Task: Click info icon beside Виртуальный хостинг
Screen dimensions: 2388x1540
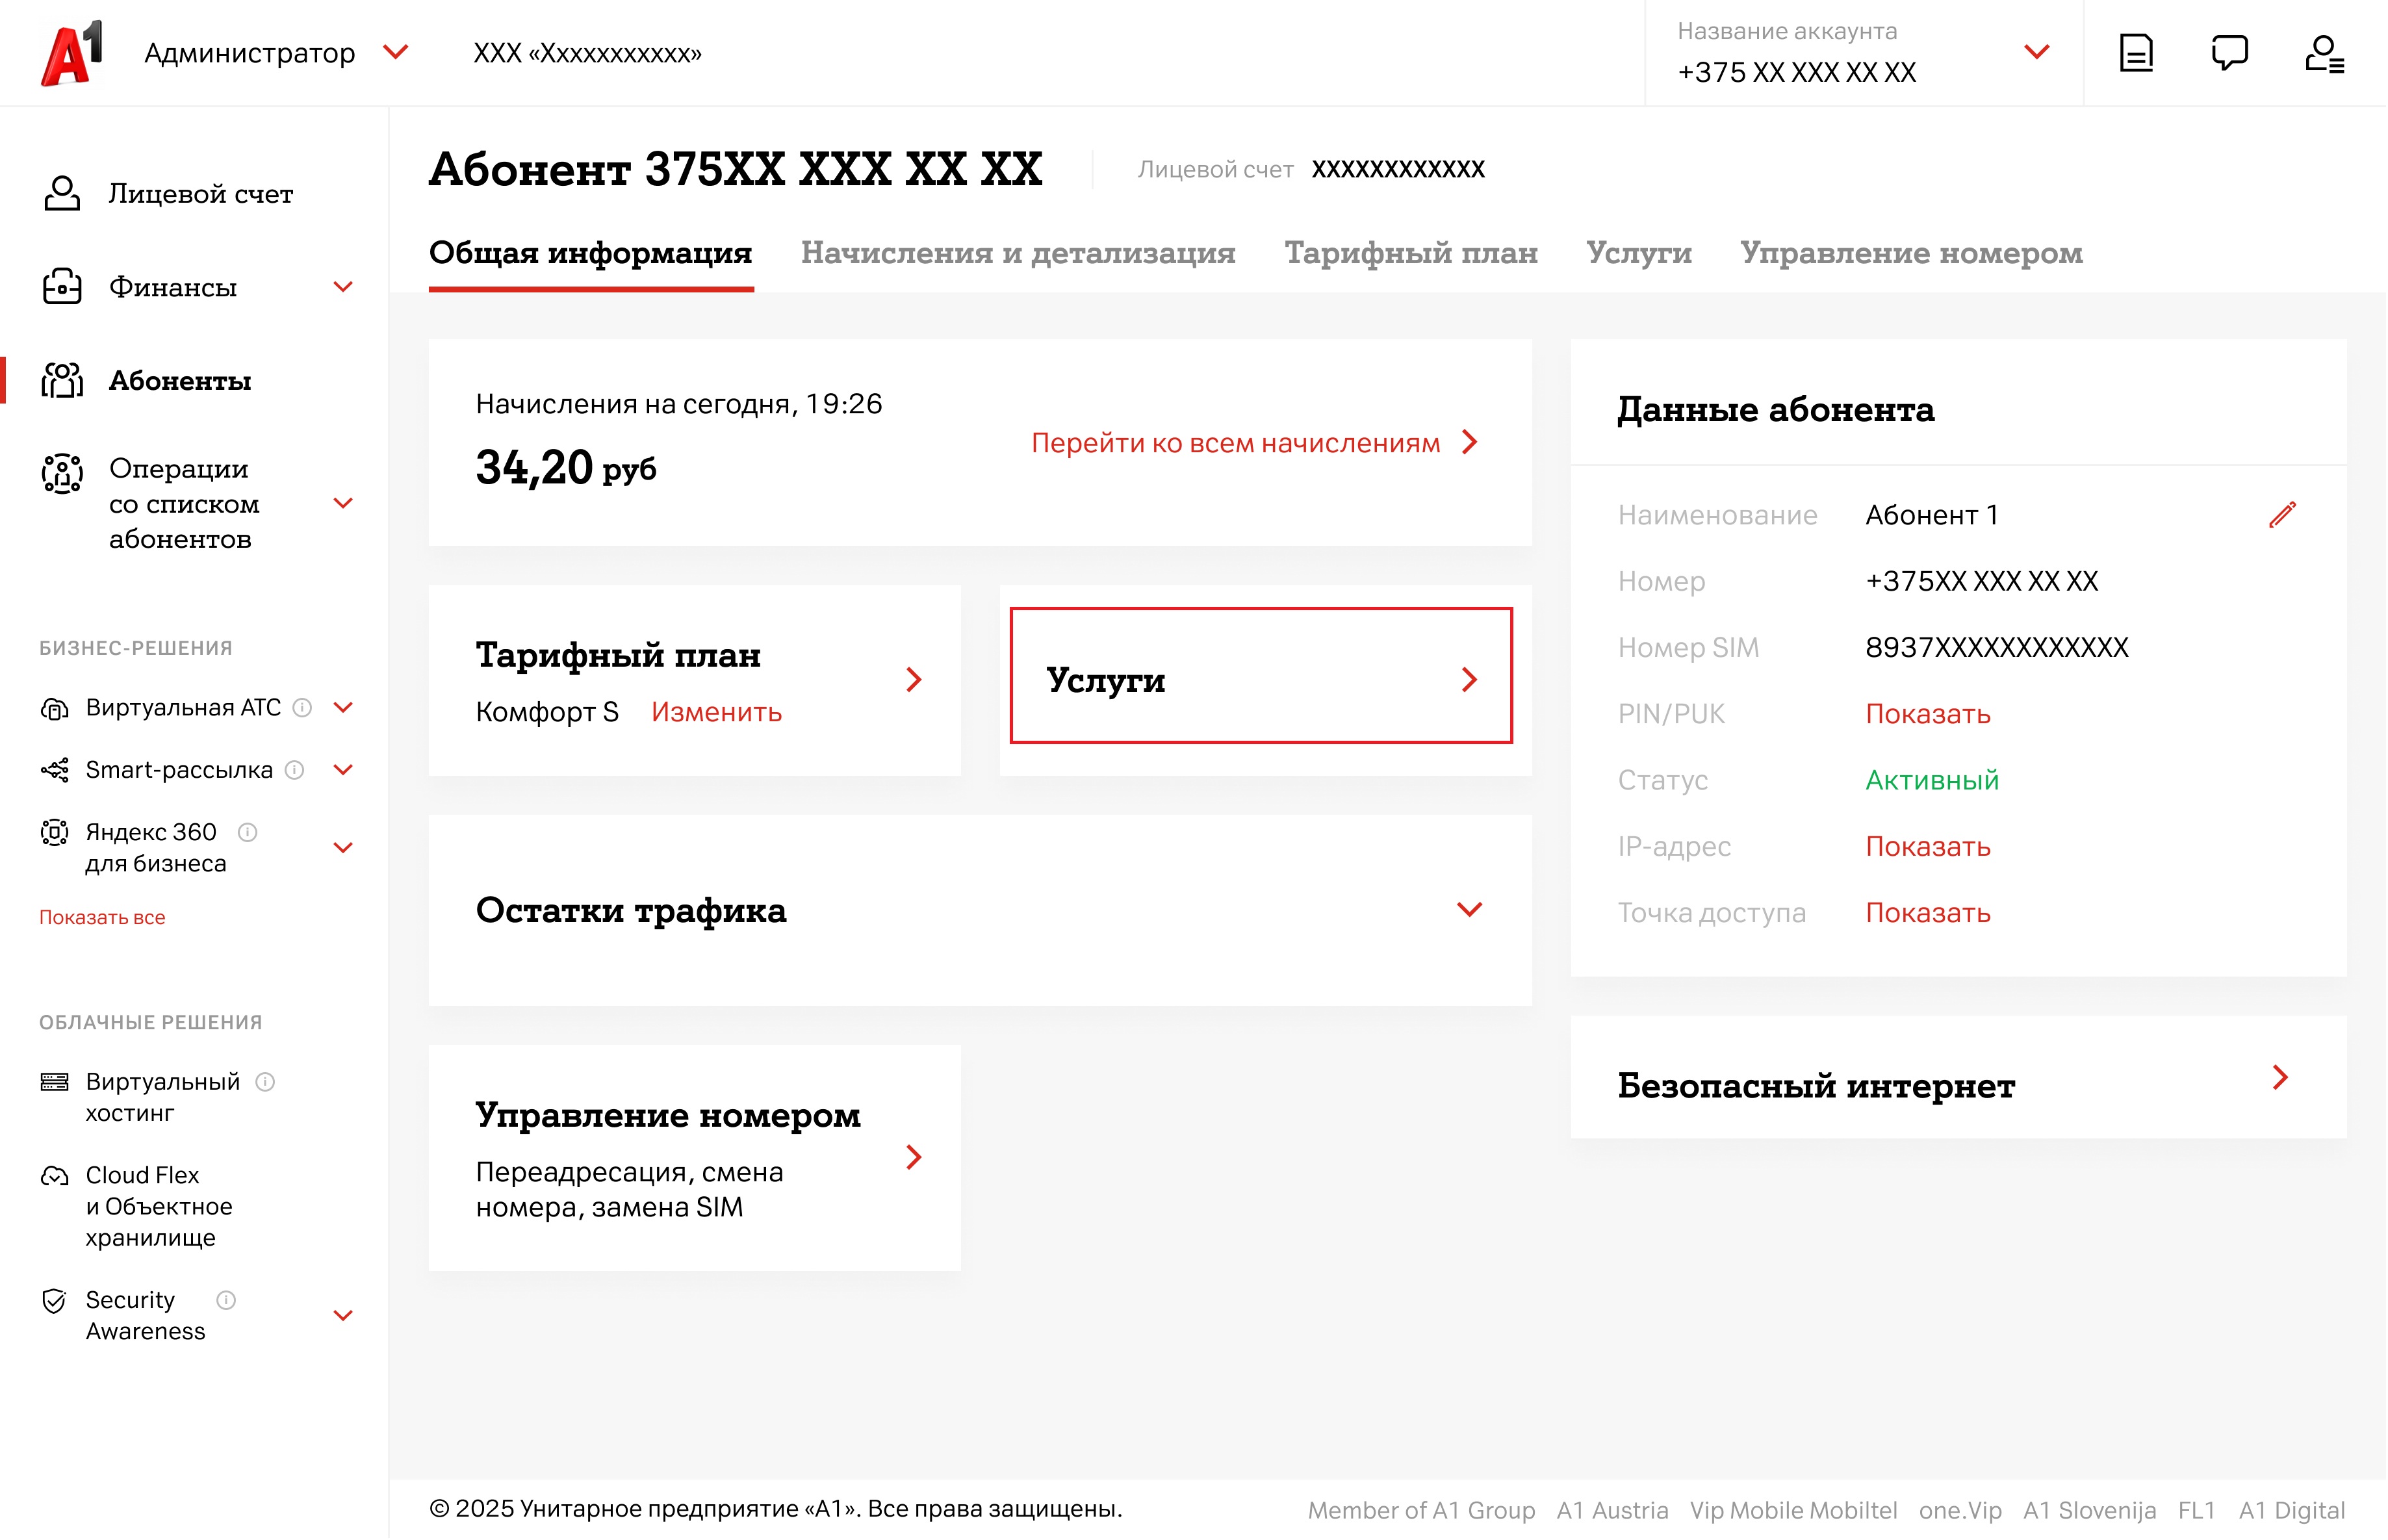Action: pyautogui.click(x=265, y=1082)
